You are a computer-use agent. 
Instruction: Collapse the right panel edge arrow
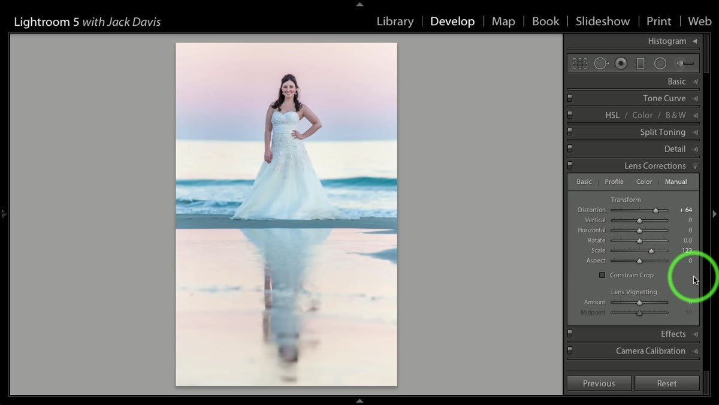coord(714,214)
